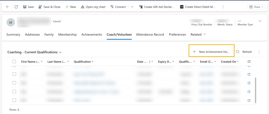The image size is (269, 114).
Task: Open record in new window icon
Action: pyautogui.click(x=16, y=7)
